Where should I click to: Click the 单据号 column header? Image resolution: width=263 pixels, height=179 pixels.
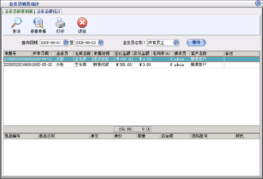click(x=17, y=54)
